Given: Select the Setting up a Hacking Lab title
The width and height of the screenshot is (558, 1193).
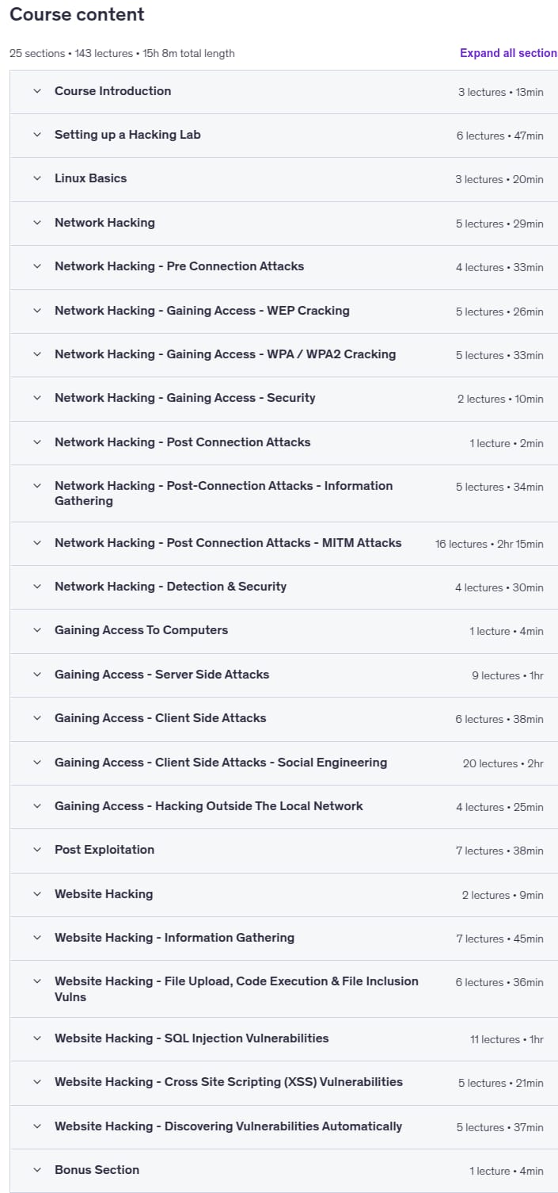Looking at the screenshot, I should (x=127, y=135).
